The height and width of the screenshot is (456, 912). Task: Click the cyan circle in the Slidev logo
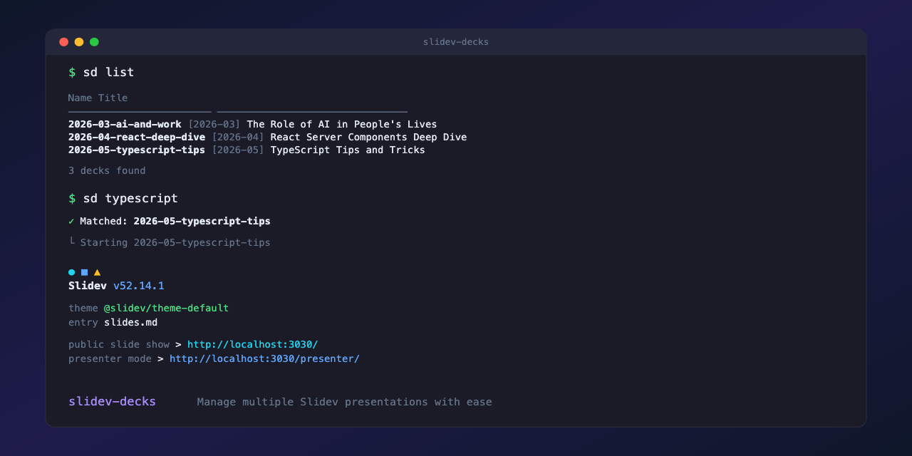coord(71,272)
